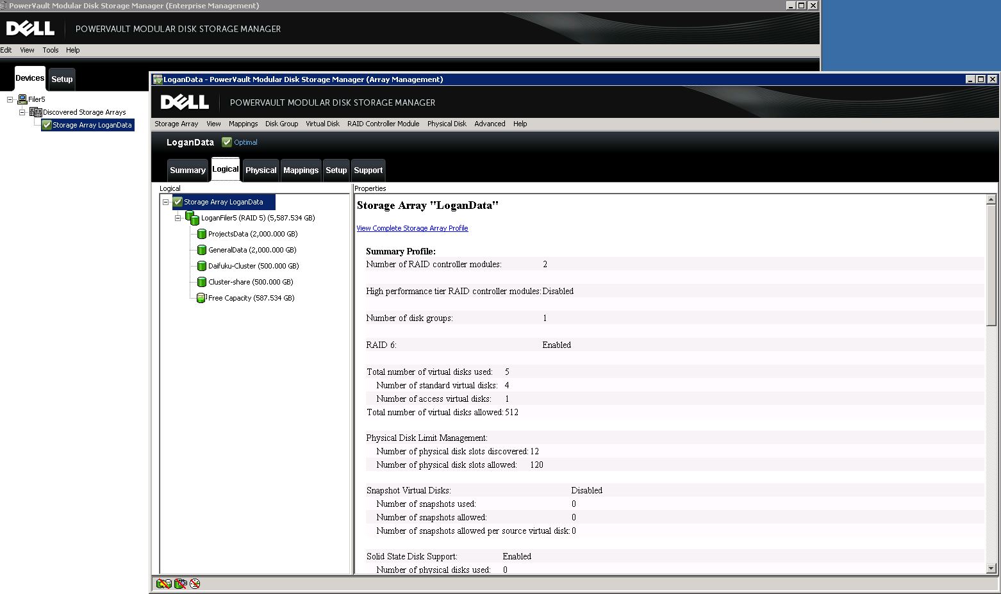Click the LoganFiler5 disk group icon
This screenshot has height=594, width=1001.
click(192, 218)
